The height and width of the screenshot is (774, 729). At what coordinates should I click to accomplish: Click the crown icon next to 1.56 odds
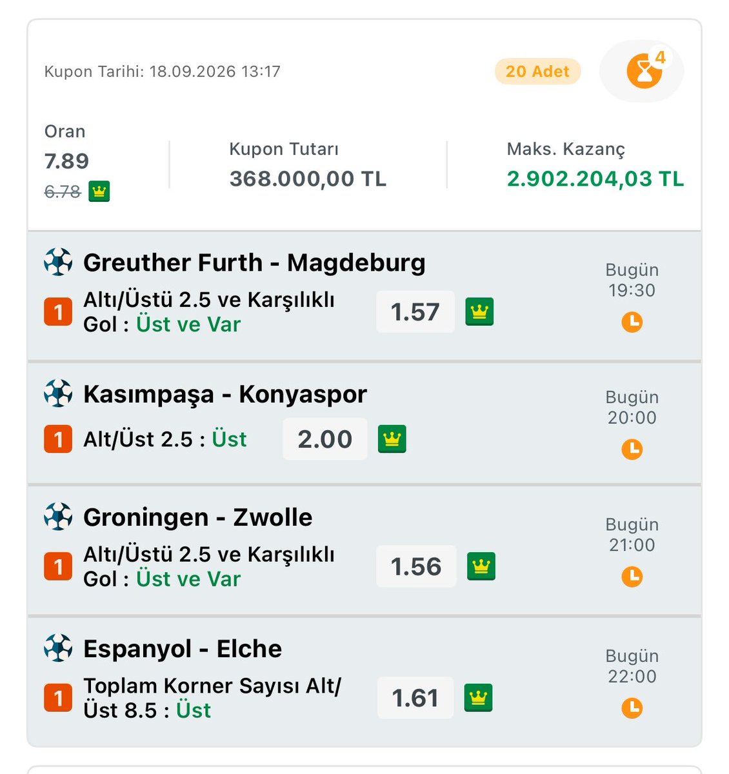click(x=481, y=566)
